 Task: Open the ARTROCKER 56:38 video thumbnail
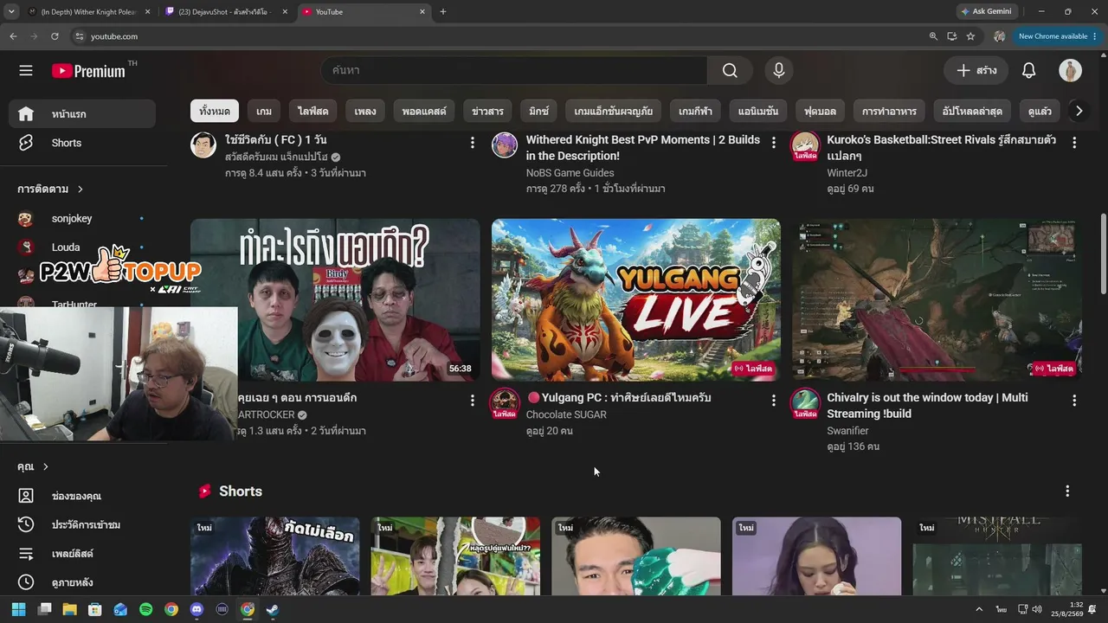tap(335, 299)
